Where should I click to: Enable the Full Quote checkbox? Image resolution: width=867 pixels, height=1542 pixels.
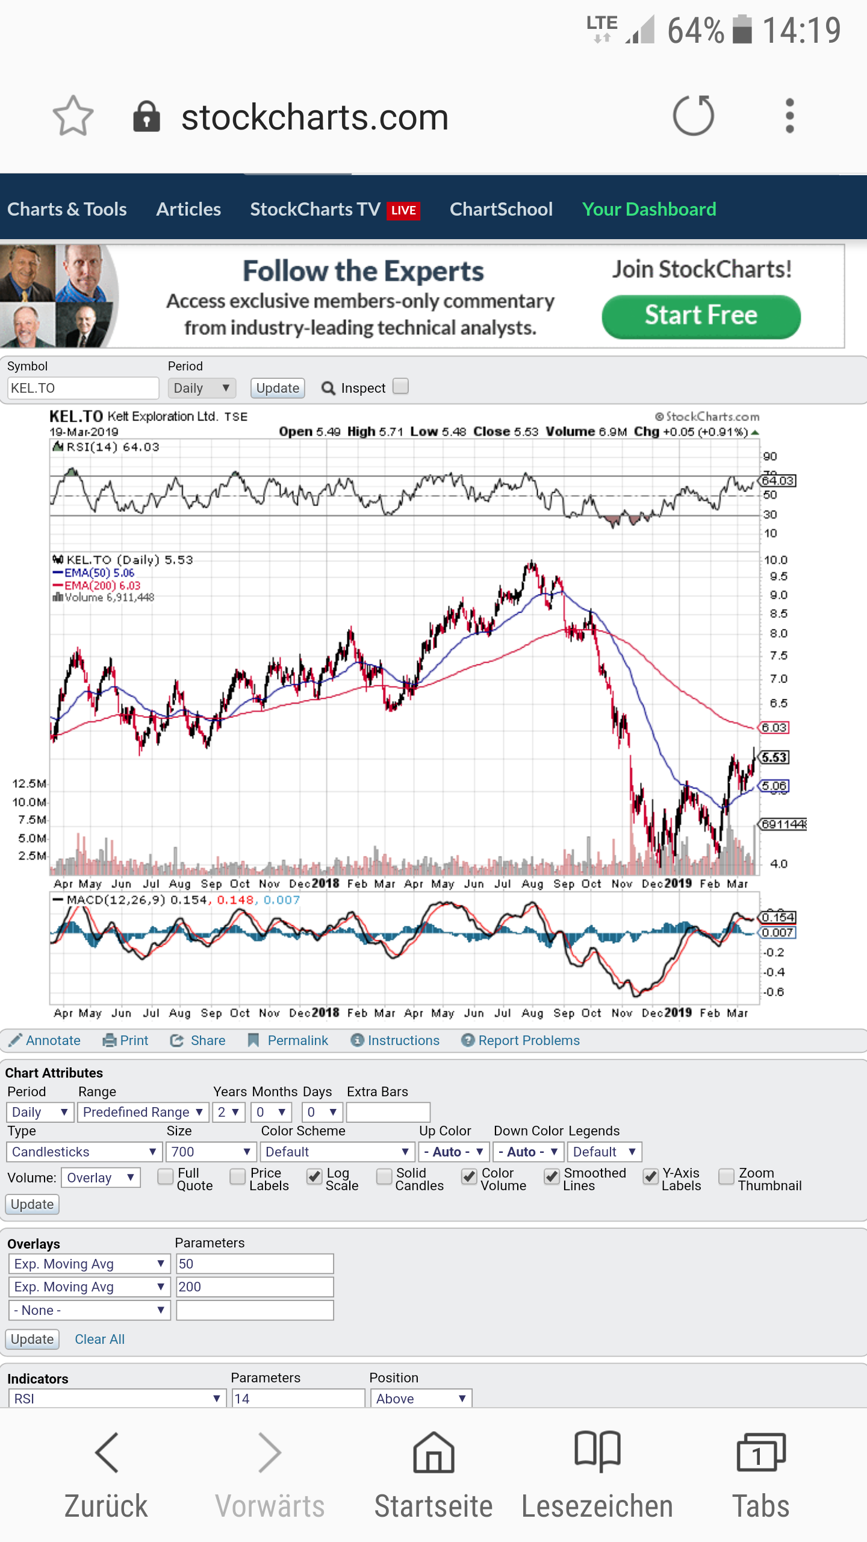[165, 1176]
